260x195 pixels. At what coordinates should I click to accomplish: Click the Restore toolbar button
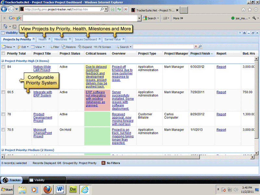69,47
